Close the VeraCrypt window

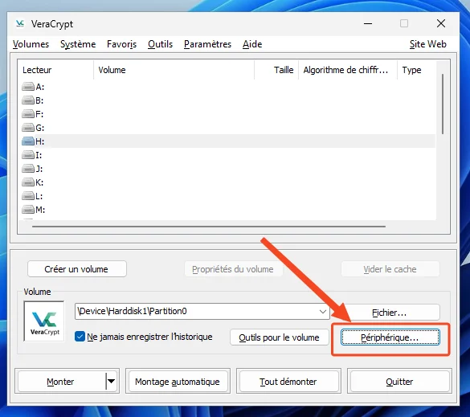(441, 23)
